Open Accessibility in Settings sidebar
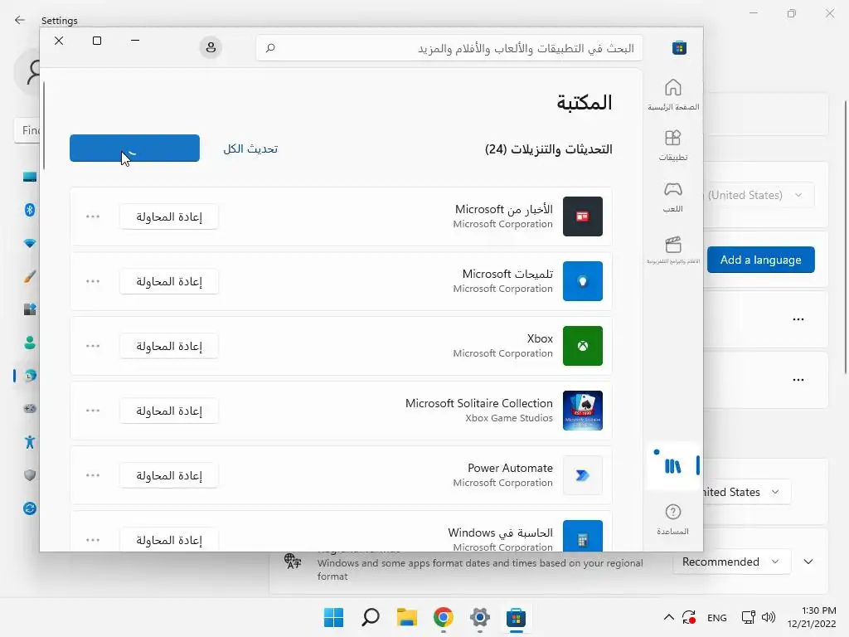 pos(30,442)
